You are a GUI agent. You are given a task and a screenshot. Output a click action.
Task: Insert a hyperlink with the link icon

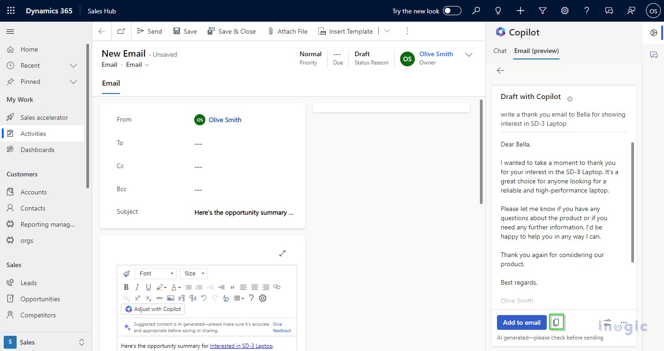click(277, 287)
